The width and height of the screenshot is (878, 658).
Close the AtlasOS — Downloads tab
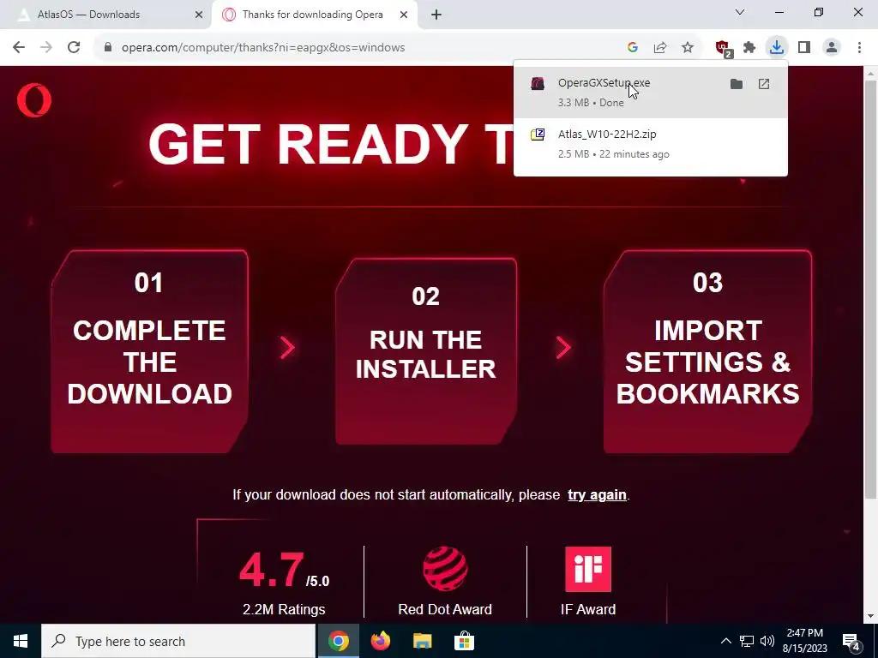(199, 15)
